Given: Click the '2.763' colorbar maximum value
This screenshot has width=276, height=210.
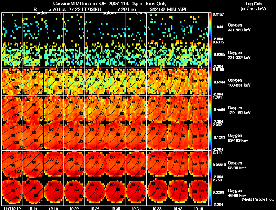Looking at the screenshot, I should pos(218,180).
